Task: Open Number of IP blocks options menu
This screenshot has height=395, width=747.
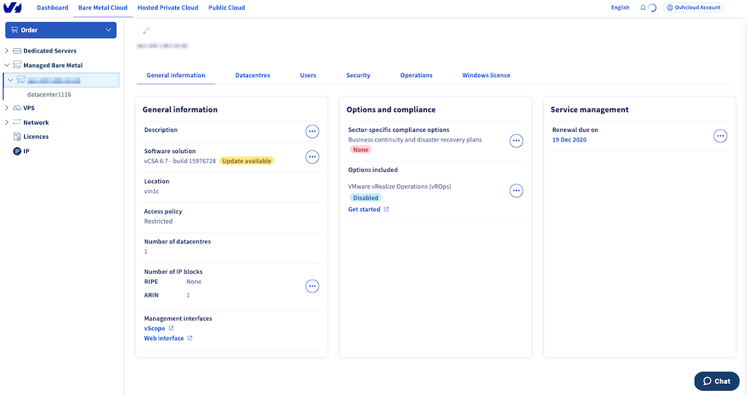Action: 312,286
